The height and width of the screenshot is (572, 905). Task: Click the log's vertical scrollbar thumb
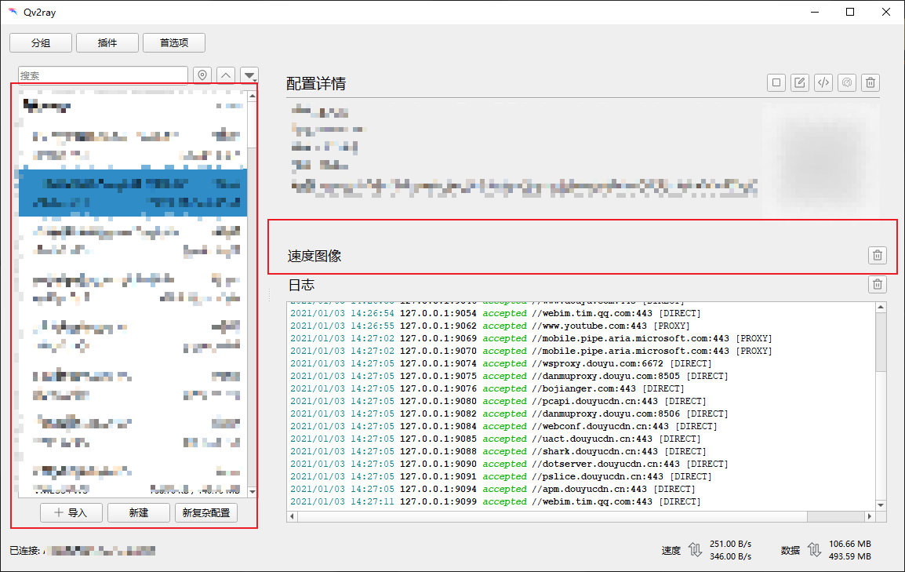881,343
